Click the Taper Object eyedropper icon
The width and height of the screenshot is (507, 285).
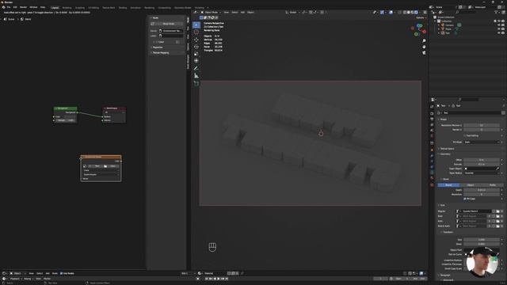pyautogui.click(x=497, y=169)
